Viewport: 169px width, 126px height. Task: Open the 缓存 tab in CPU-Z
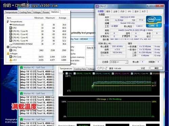coord(108,11)
